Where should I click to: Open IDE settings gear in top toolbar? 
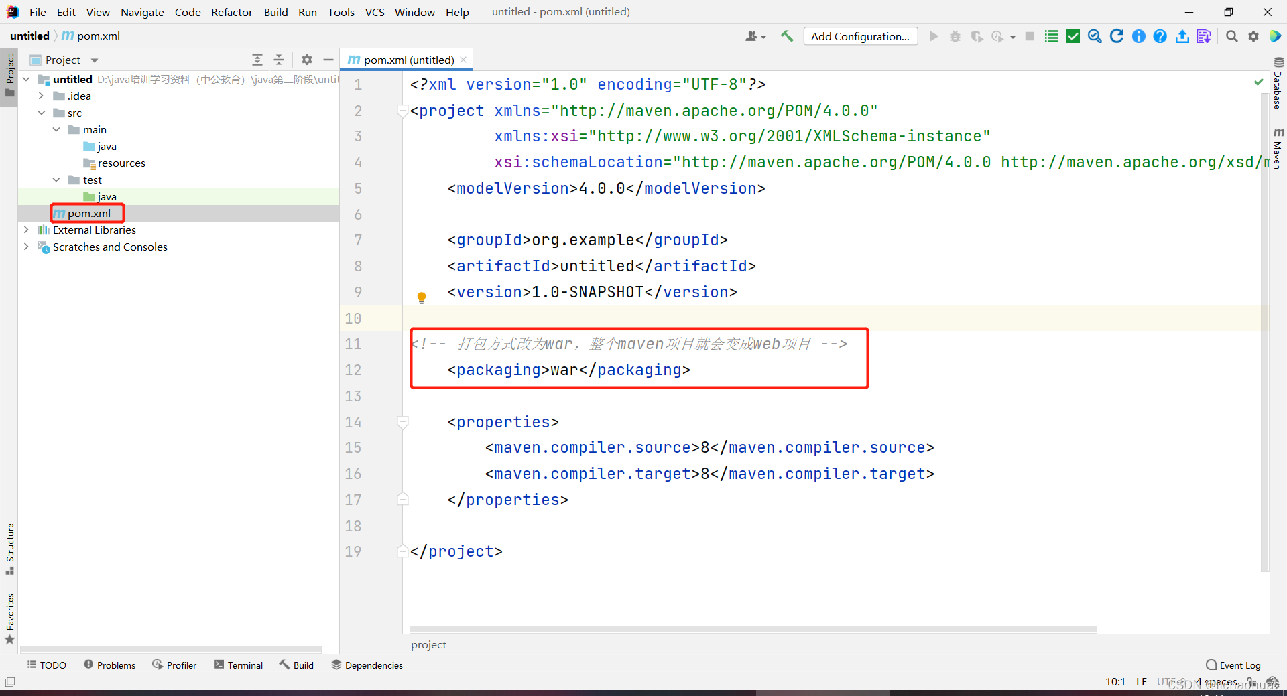[1253, 36]
